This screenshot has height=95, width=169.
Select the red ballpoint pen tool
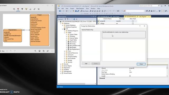18,9
